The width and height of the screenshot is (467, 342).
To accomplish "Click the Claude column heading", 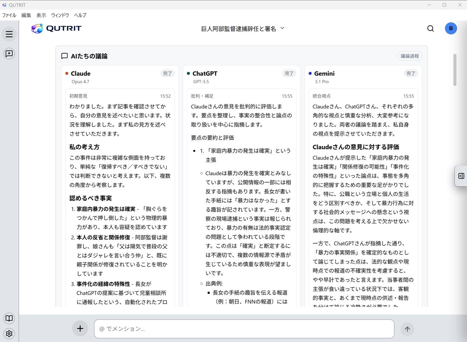I will click(x=81, y=73).
